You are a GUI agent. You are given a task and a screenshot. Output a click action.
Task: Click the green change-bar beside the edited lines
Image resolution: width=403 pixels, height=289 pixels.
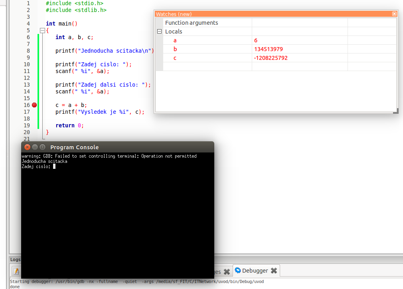(x=38, y=80)
